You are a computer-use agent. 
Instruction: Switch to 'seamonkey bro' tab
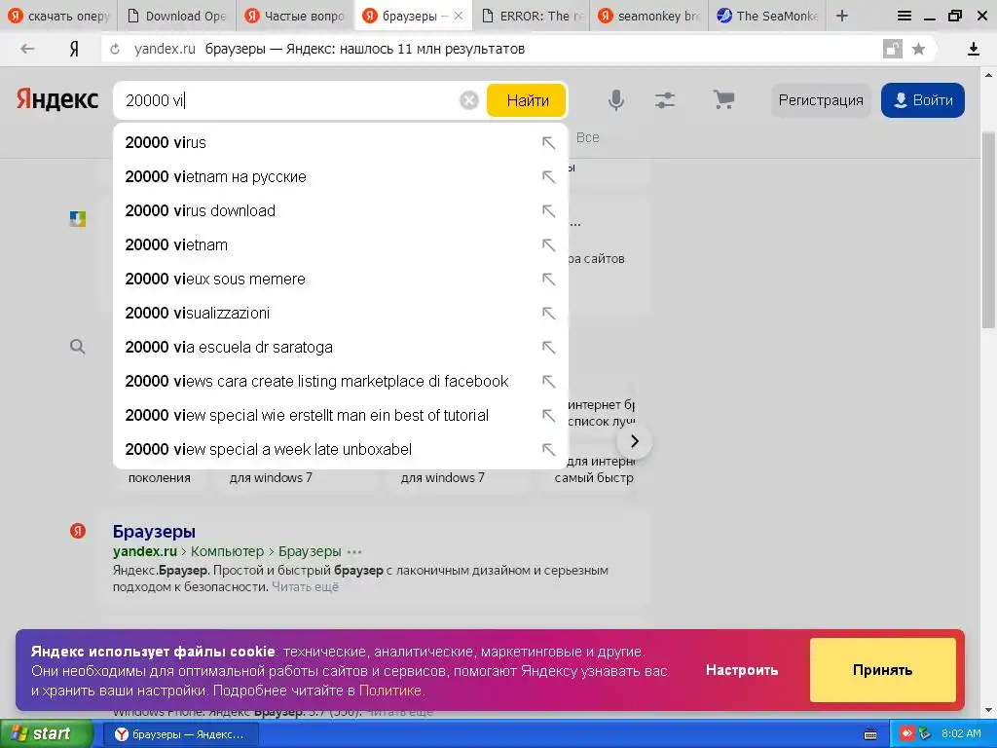[649, 16]
